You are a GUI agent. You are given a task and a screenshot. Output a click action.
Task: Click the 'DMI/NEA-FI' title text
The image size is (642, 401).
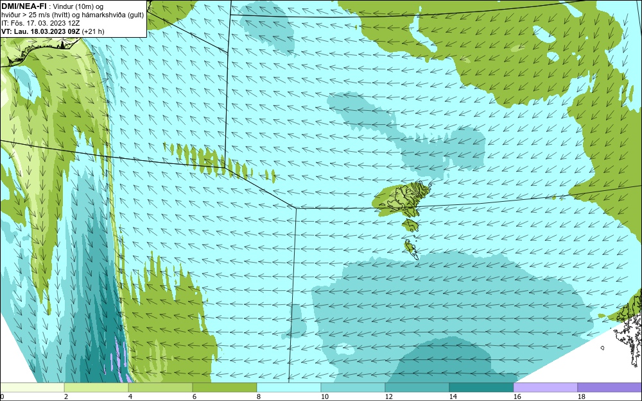(24, 6)
